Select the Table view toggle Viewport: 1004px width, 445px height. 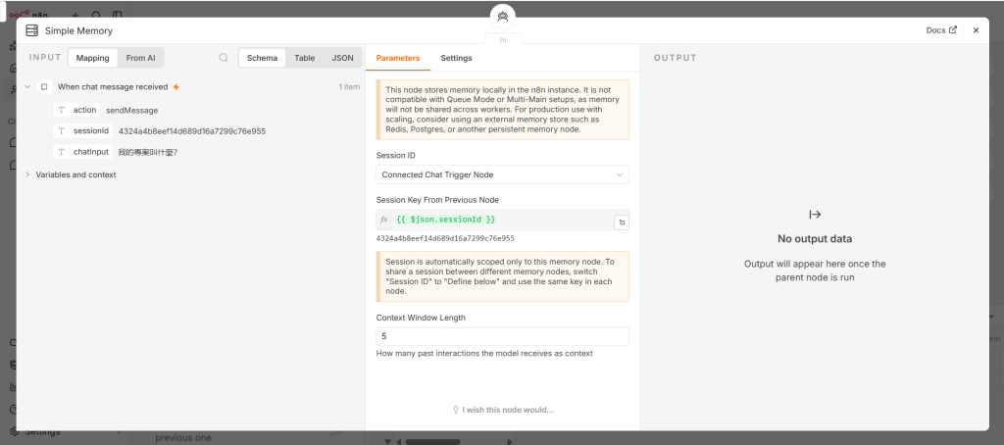305,58
